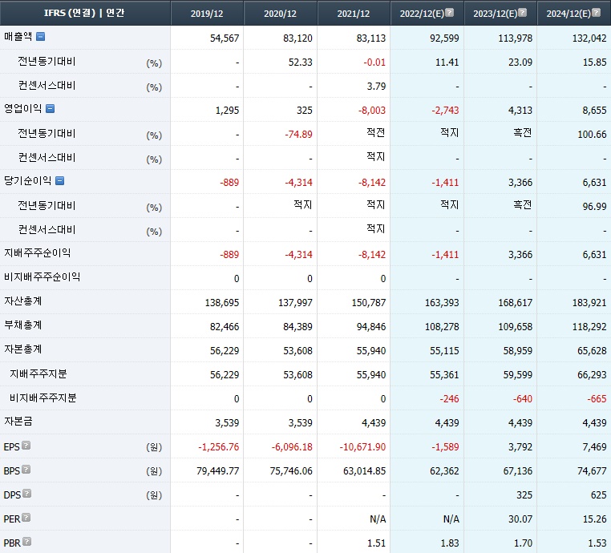Select the 2019/12 column header
The image size is (611, 553).
pos(207,14)
